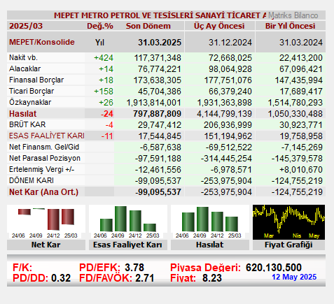Click the +424 change percentage
This screenshot has width=334, height=304.
pyautogui.click(x=104, y=58)
